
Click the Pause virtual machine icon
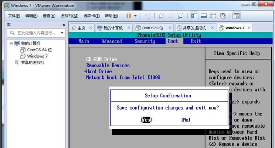[129, 16]
